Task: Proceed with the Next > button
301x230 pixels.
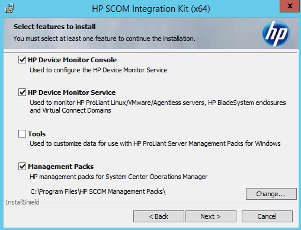Action: (x=211, y=216)
